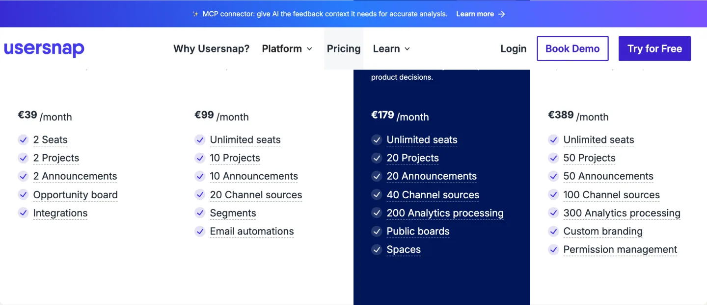Click checkmark icon beside Email automations
Screen dimensions: 707x305
(x=200, y=232)
